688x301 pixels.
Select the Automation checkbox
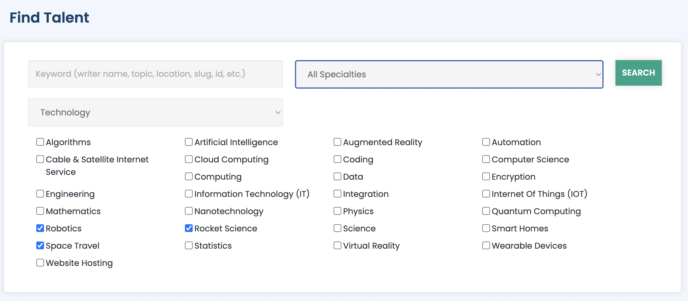pyautogui.click(x=486, y=142)
